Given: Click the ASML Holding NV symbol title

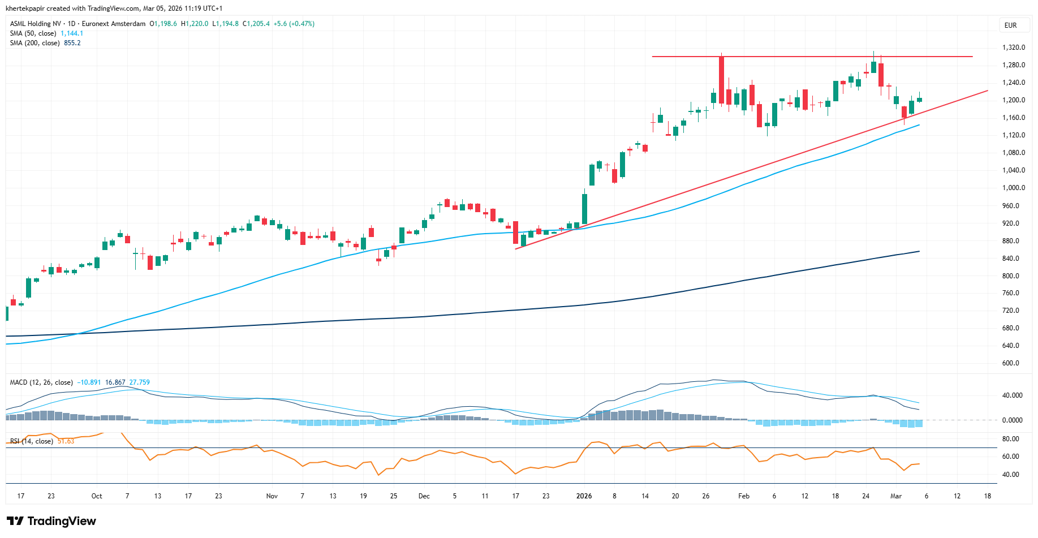Looking at the screenshot, I should pyautogui.click(x=36, y=24).
